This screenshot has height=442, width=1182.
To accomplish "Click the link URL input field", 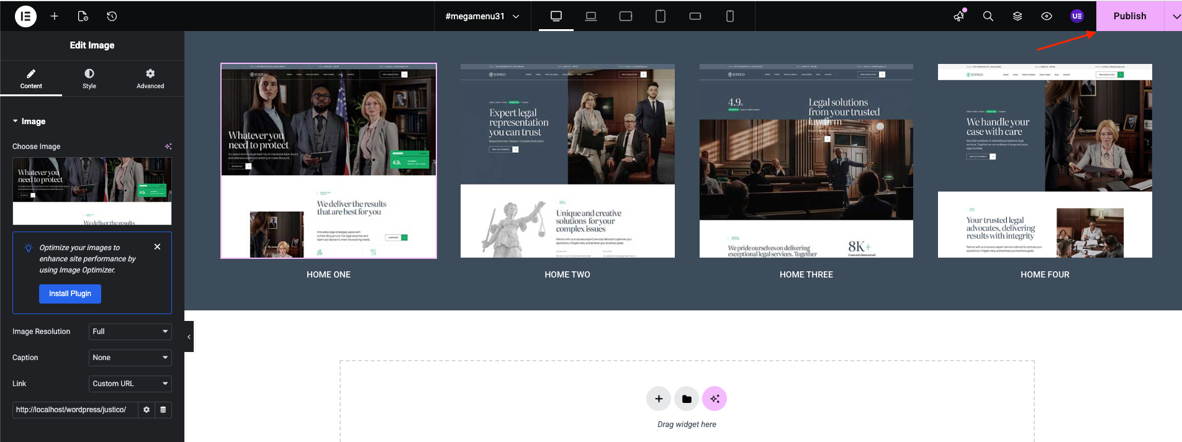I will click(74, 410).
